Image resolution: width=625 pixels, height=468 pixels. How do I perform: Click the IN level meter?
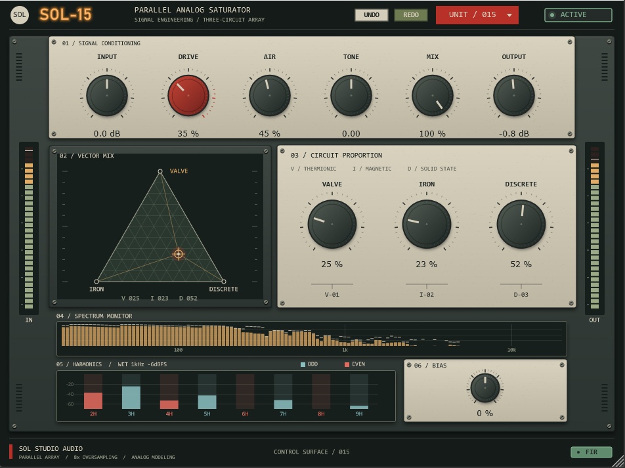point(29,228)
